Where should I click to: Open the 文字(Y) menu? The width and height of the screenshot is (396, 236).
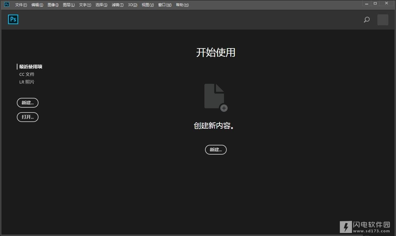(x=85, y=5)
